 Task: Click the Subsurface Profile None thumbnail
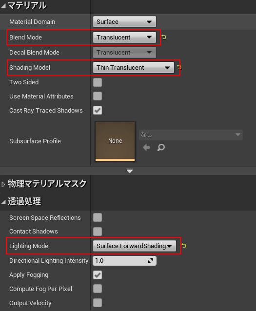click(115, 141)
